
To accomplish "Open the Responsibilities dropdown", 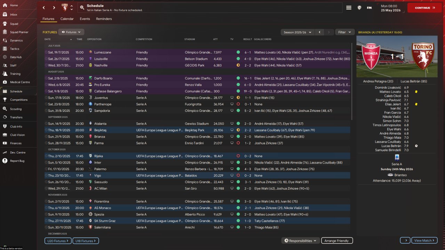I will pyautogui.click(x=301, y=241).
